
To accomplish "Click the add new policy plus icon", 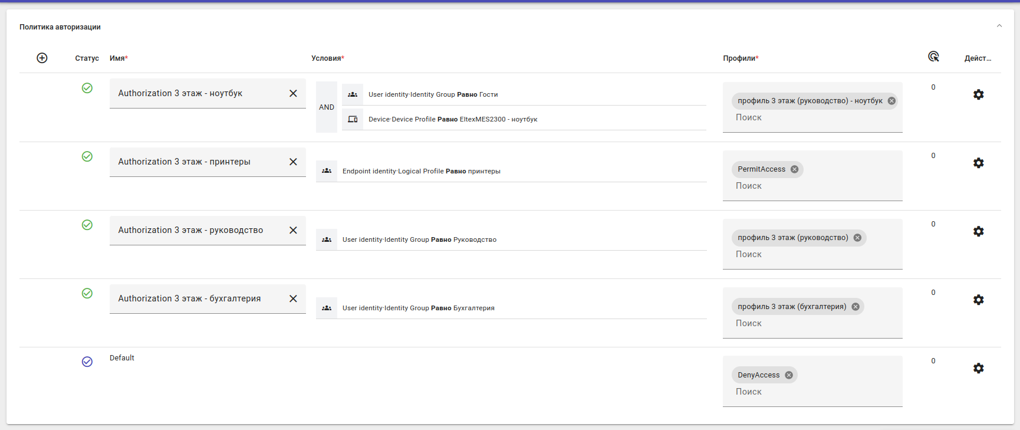I will [42, 58].
